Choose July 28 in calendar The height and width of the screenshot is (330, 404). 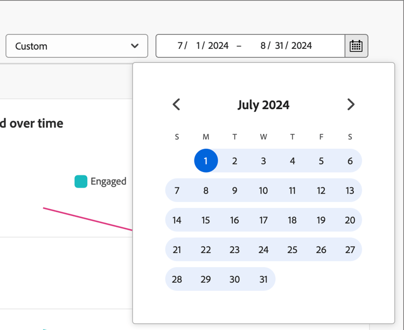[x=177, y=279]
